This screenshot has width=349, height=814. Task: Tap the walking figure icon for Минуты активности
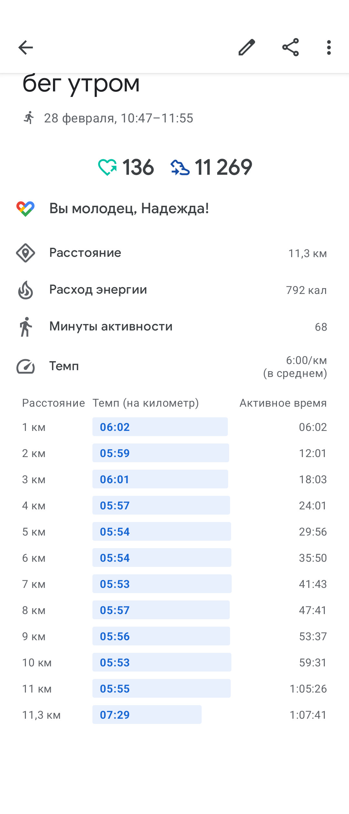pyautogui.click(x=26, y=327)
